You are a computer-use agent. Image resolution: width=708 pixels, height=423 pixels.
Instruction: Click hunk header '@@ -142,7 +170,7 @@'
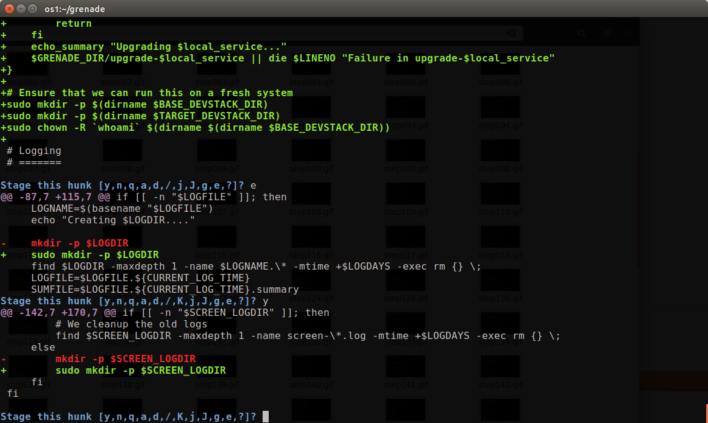(58, 312)
